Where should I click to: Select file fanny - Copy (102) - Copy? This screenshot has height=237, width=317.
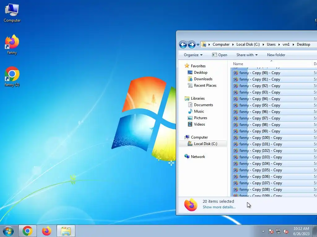[275, 151]
